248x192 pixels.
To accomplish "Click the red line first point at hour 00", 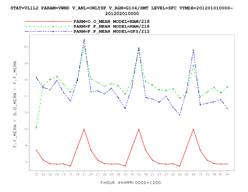I will (36, 150).
